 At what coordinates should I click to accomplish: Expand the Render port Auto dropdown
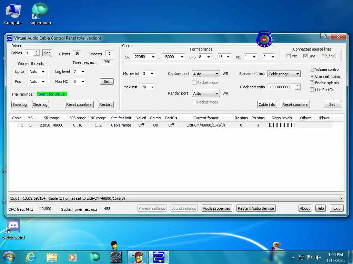[206, 93]
